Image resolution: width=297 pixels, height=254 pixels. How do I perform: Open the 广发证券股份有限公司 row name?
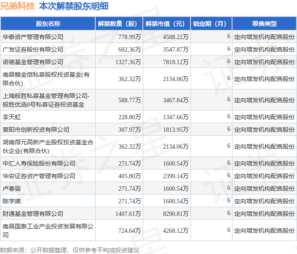click(x=32, y=49)
